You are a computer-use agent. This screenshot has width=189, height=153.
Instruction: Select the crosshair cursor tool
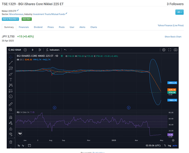11,57
